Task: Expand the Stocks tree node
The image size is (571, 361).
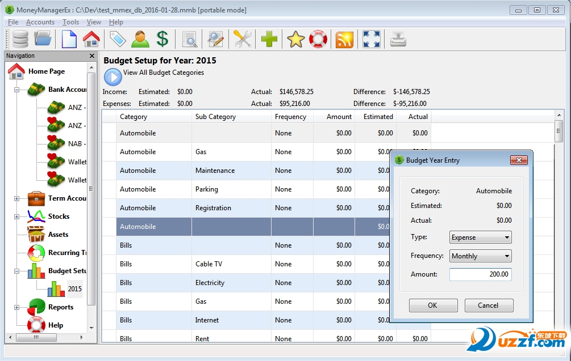Action: (x=17, y=216)
